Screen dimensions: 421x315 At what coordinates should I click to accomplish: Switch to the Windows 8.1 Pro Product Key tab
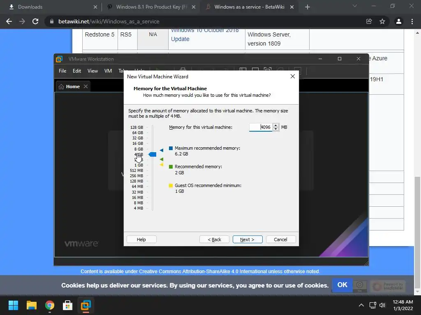click(152, 7)
